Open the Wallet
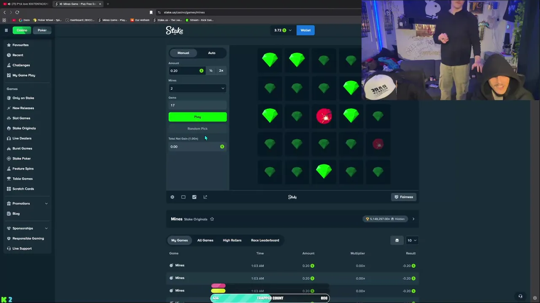Image resolution: width=540 pixels, height=303 pixels. 305,30
